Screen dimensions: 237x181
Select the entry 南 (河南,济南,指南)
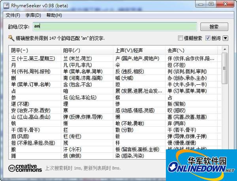(83, 78)
